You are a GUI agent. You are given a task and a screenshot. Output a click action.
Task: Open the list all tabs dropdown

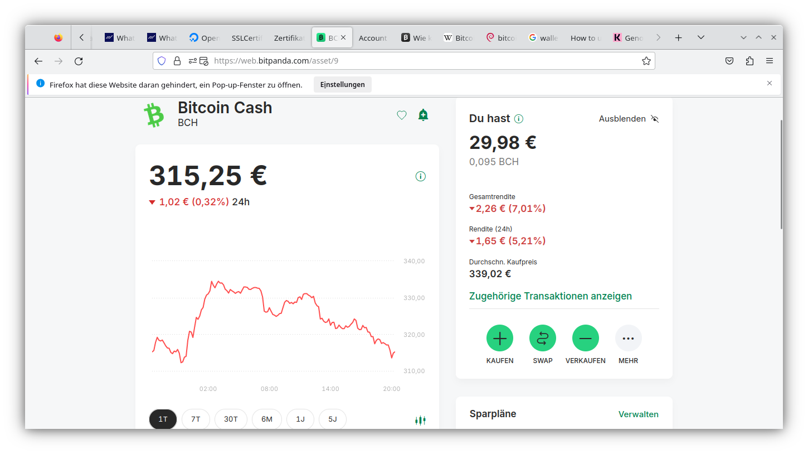point(701,37)
